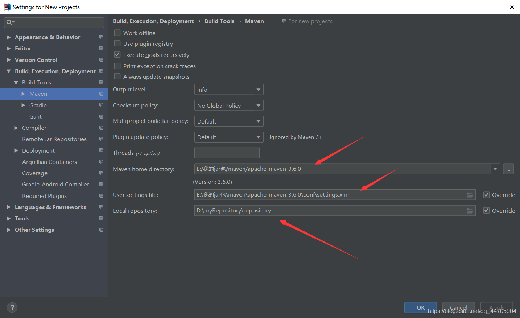Click the project-level copy icon beside Version Control

pos(101,60)
